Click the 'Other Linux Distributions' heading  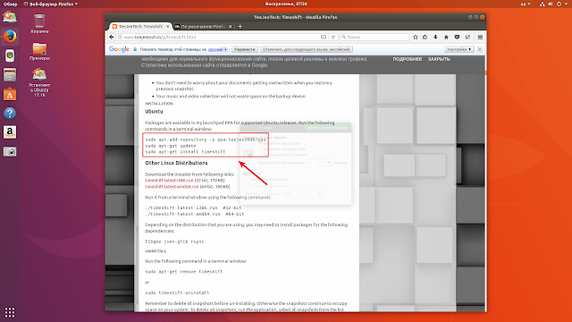pos(176,163)
